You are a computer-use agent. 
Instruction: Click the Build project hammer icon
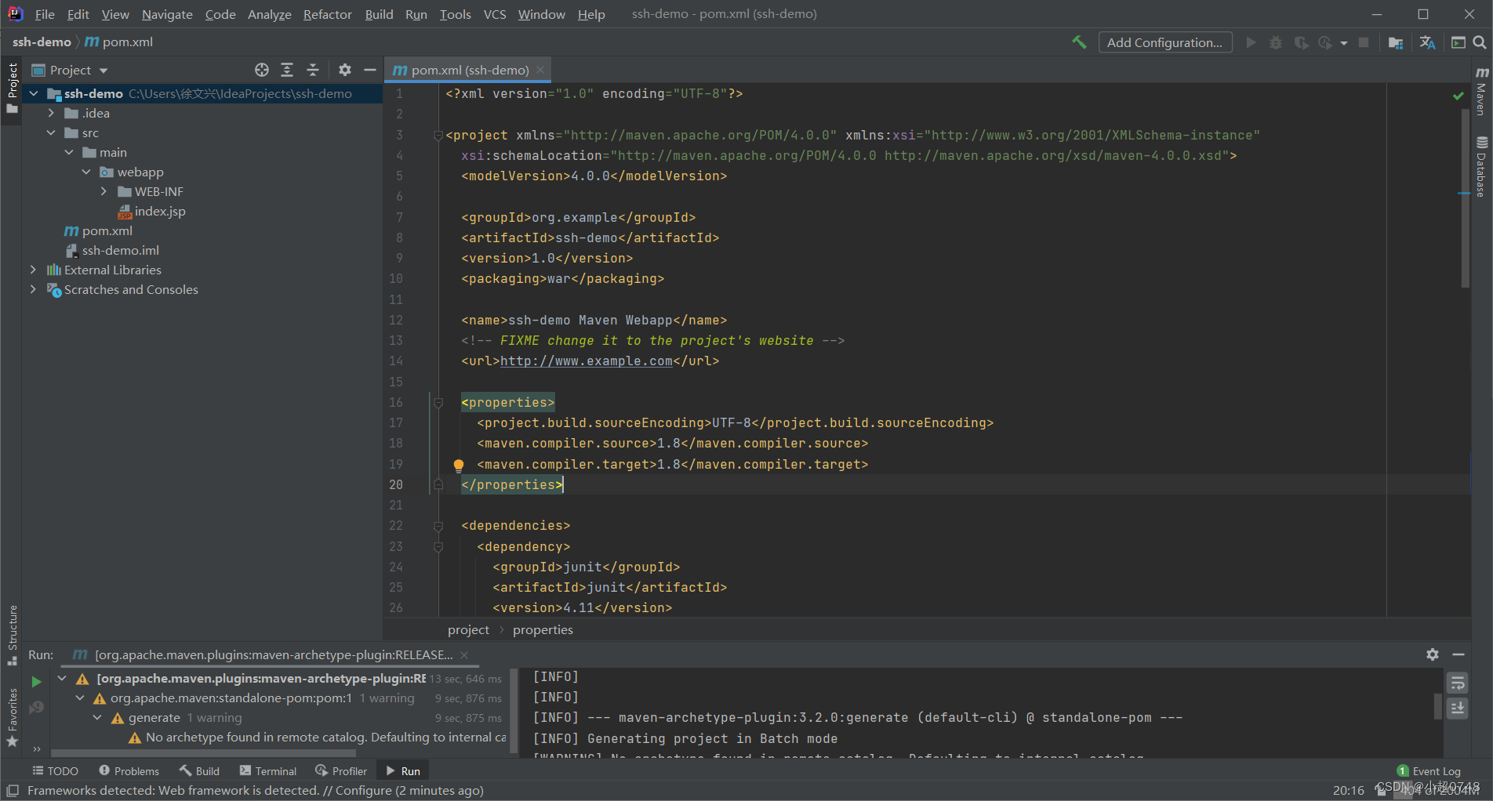[1080, 42]
